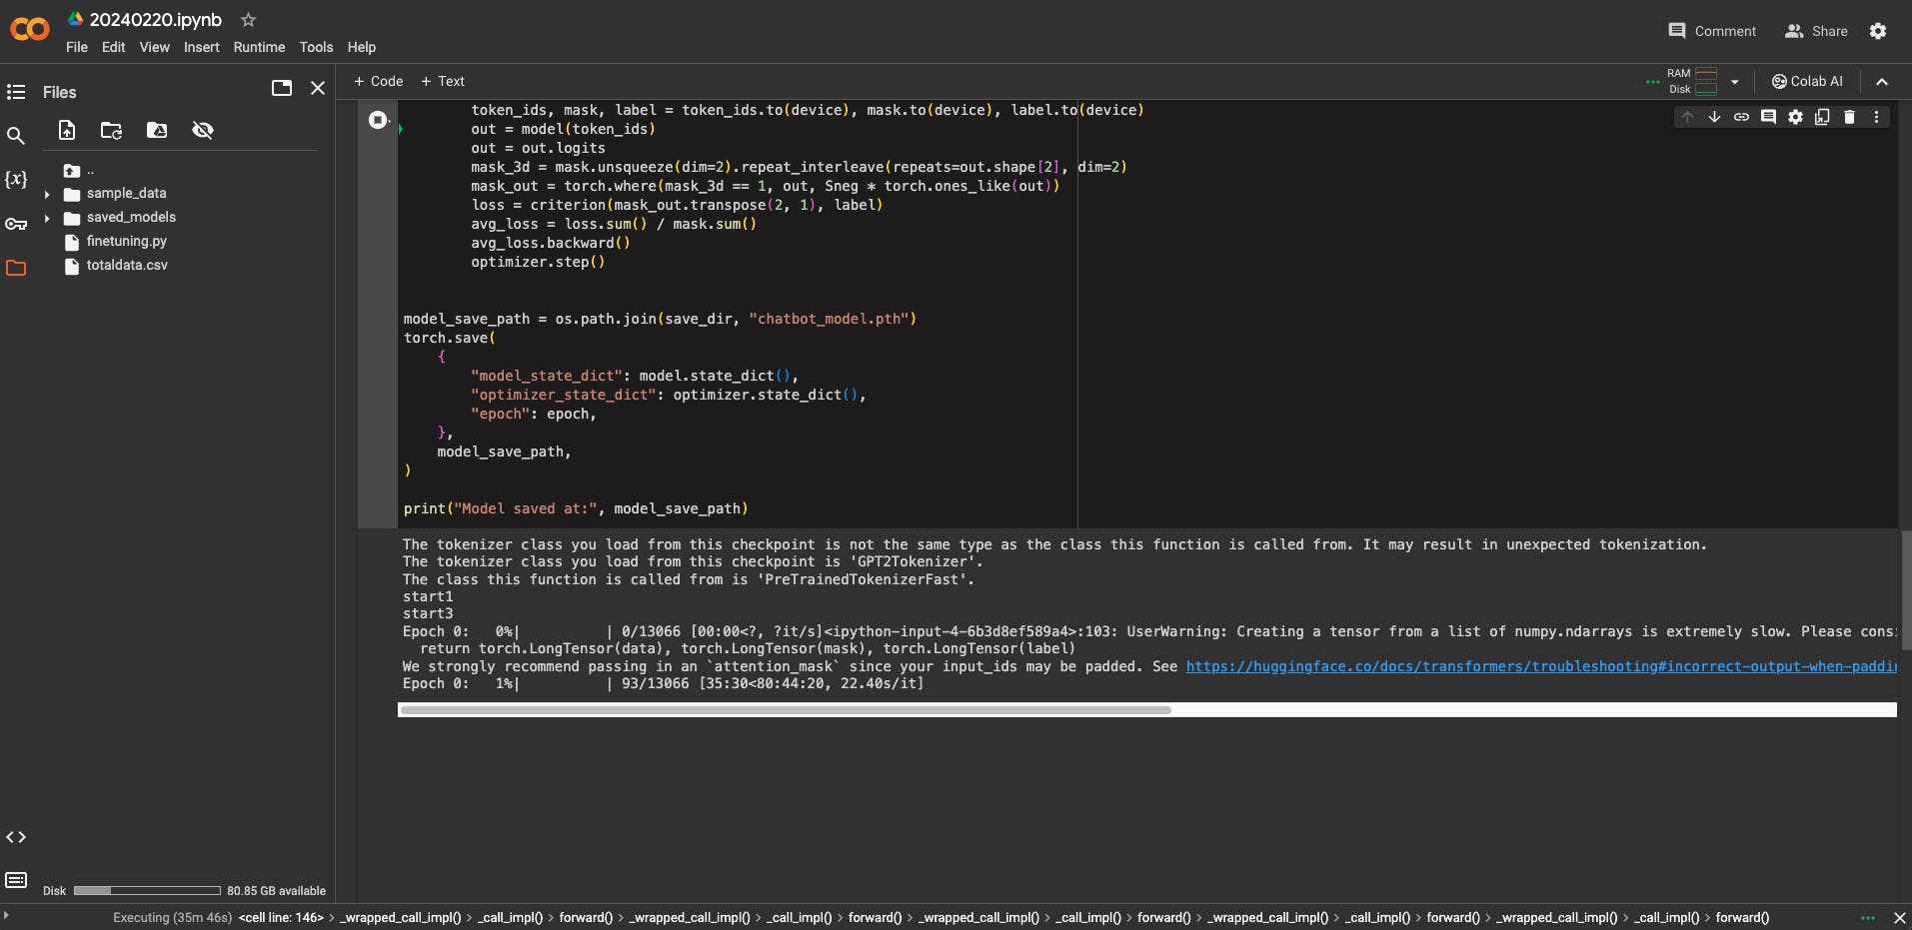
Task: Add a comment to the cell
Action: point(1768,117)
